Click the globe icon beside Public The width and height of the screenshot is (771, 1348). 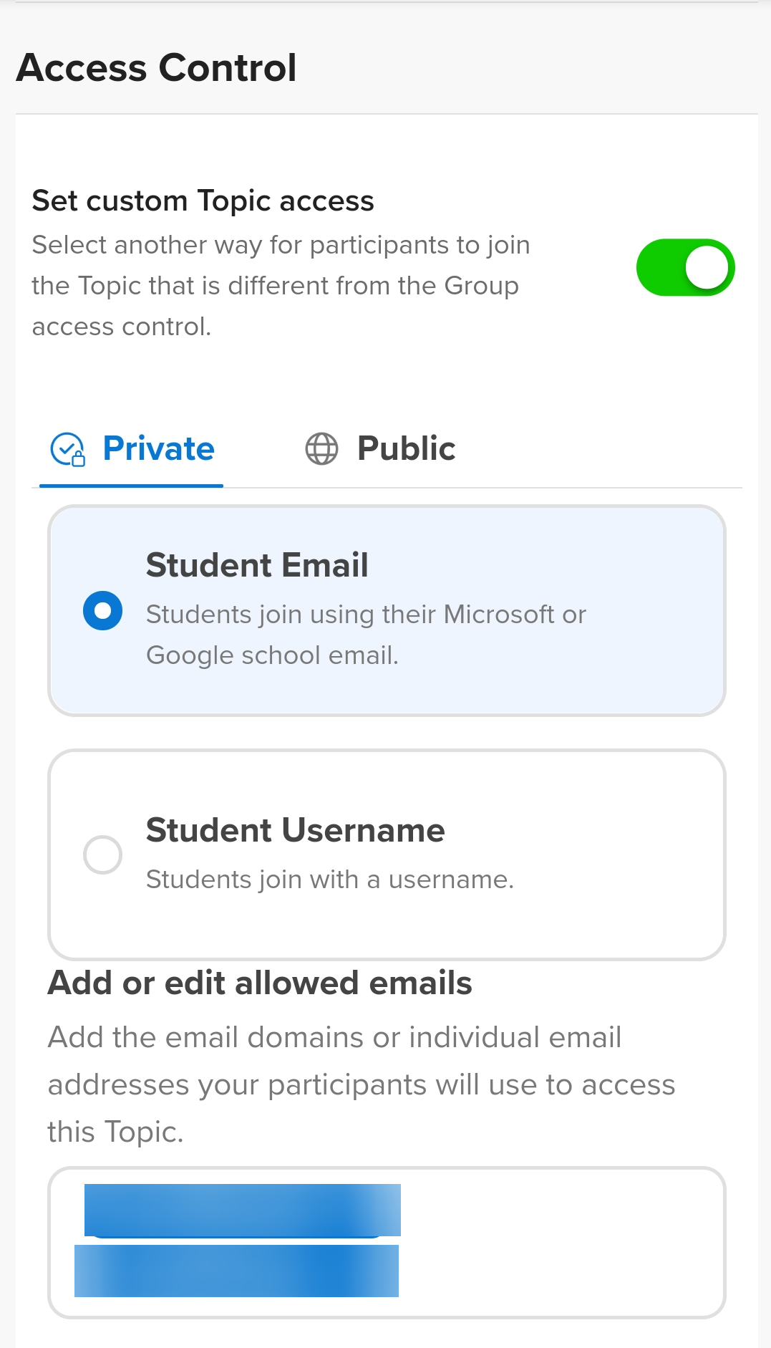tap(321, 449)
